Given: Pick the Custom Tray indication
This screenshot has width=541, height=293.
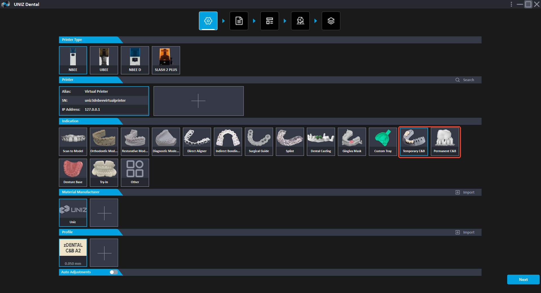Looking at the screenshot, I should [383, 141].
